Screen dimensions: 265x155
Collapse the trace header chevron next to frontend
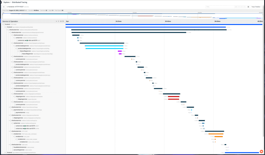(7, 7)
